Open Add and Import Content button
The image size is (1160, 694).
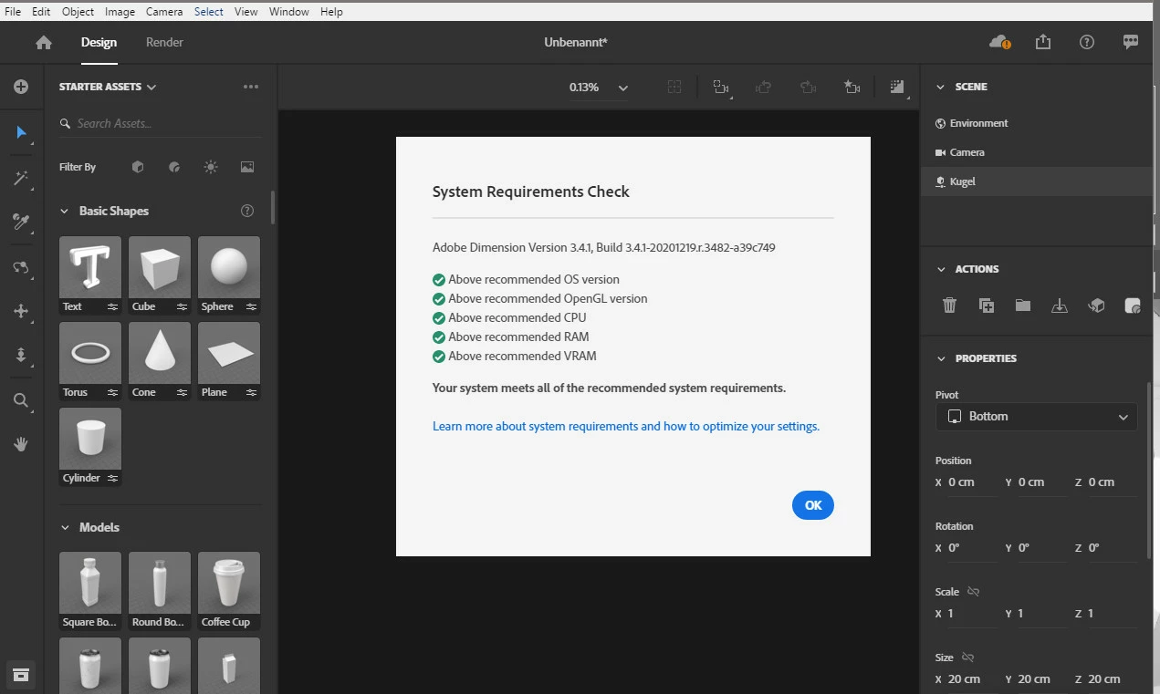(21, 87)
